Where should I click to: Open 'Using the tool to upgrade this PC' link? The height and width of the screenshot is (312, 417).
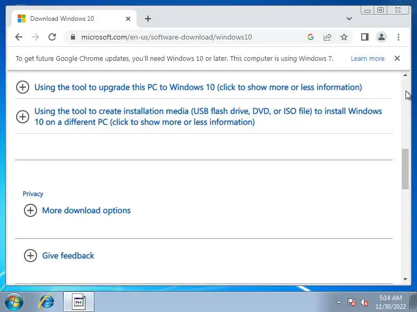pos(198,87)
